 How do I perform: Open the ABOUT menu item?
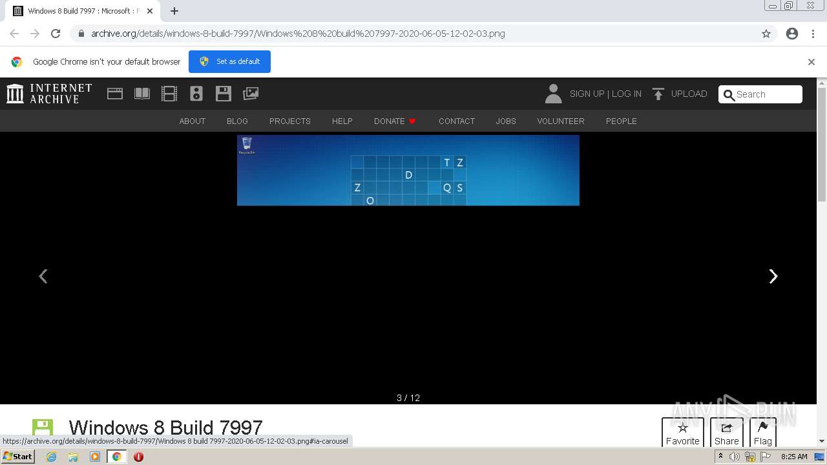[x=193, y=121]
